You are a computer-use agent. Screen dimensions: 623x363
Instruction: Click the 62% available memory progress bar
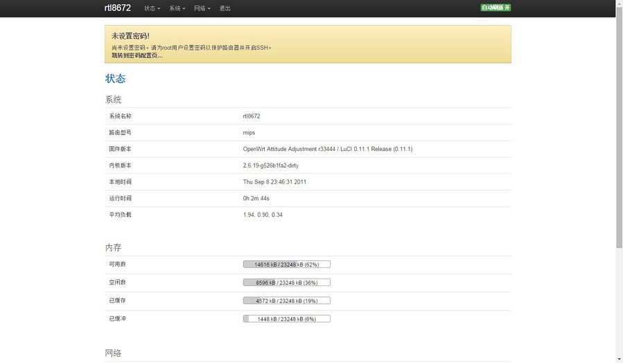click(x=286, y=265)
